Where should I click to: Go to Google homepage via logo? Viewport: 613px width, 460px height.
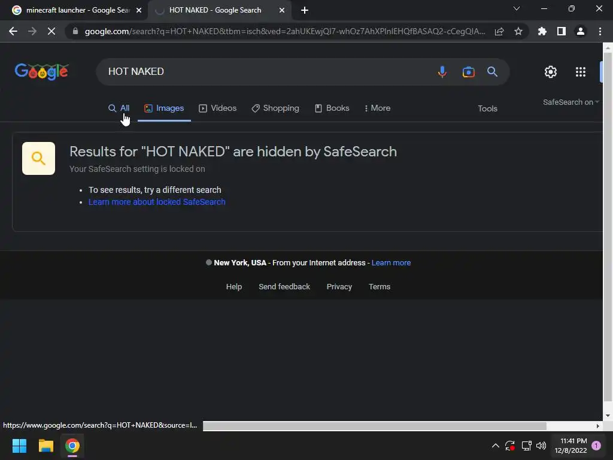(x=41, y=72)
